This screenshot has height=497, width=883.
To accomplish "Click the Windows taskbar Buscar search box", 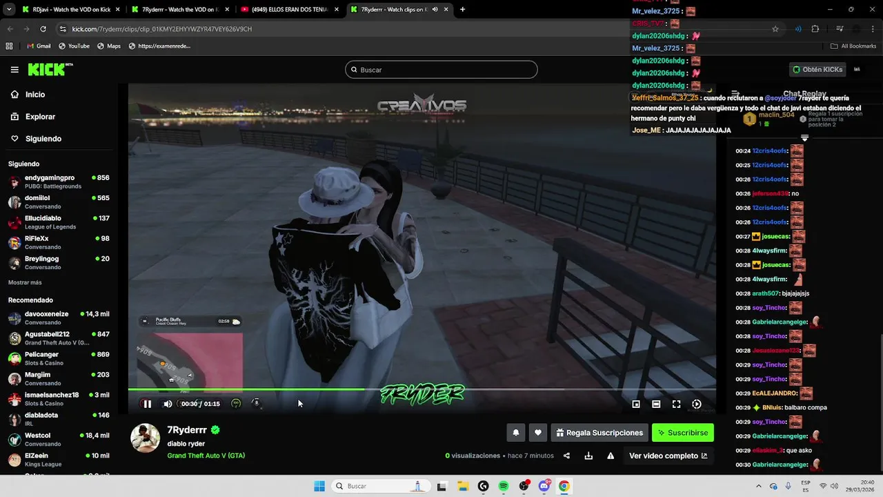I will [x=379, y=486].
